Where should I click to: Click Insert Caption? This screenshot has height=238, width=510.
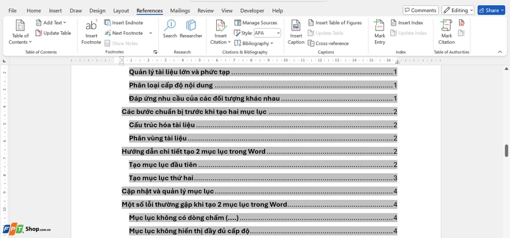(x=296, y=32)
